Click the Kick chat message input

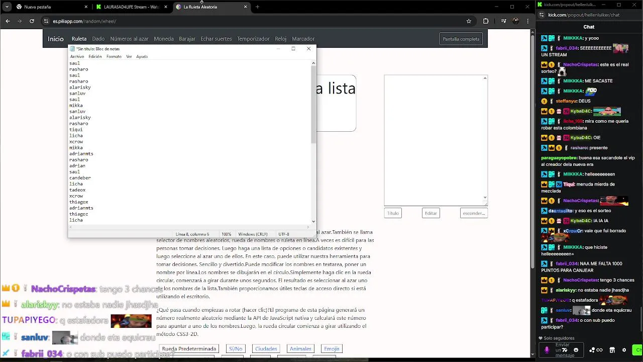pyautogui.click(x=562, y=350)
